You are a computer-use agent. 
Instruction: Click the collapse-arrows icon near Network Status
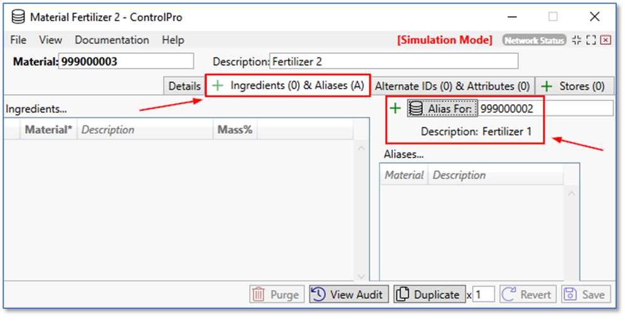[x=576, y=40]
